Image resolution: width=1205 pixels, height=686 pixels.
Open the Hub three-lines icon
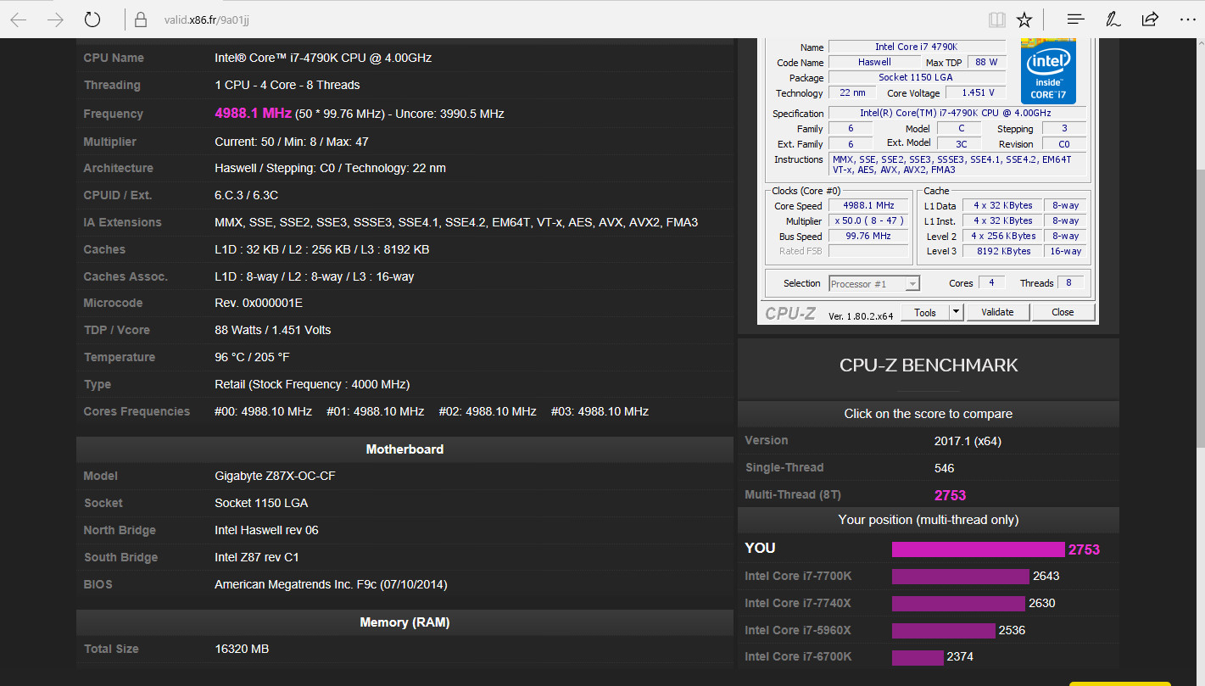(x=1075, y=20)
